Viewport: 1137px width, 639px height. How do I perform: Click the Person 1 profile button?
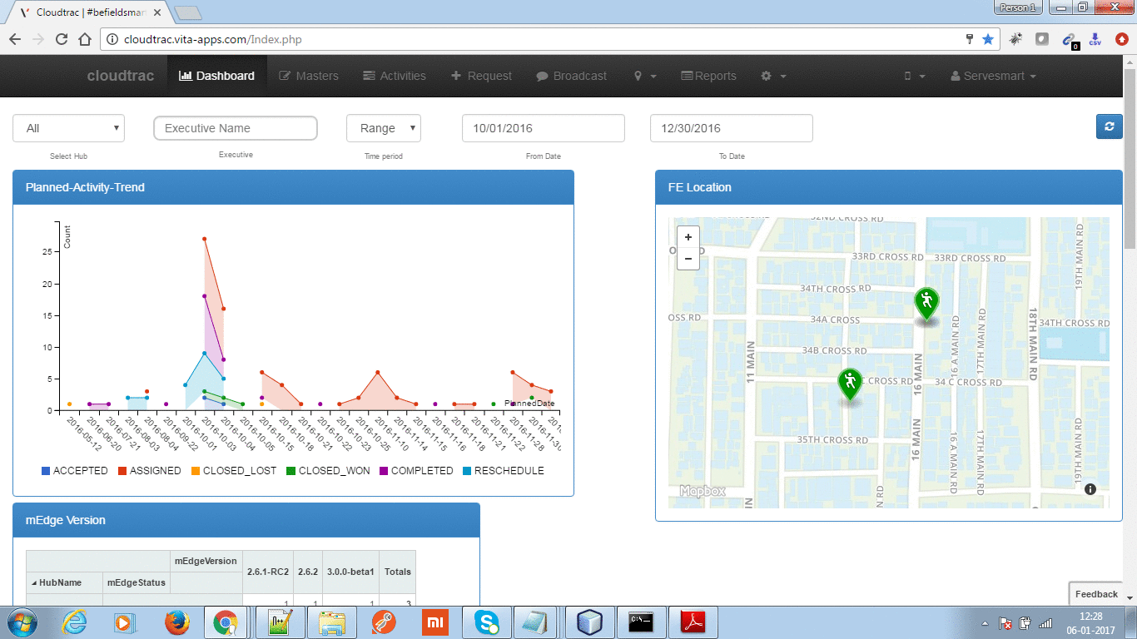[1018, 7]
